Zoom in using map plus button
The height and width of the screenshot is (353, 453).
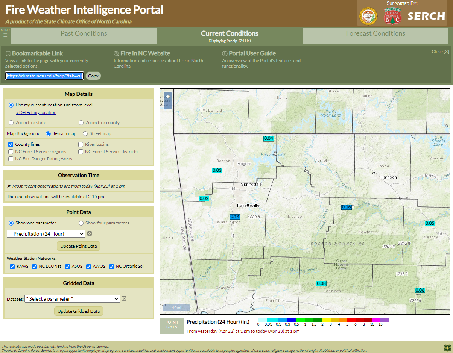point(168,96)
